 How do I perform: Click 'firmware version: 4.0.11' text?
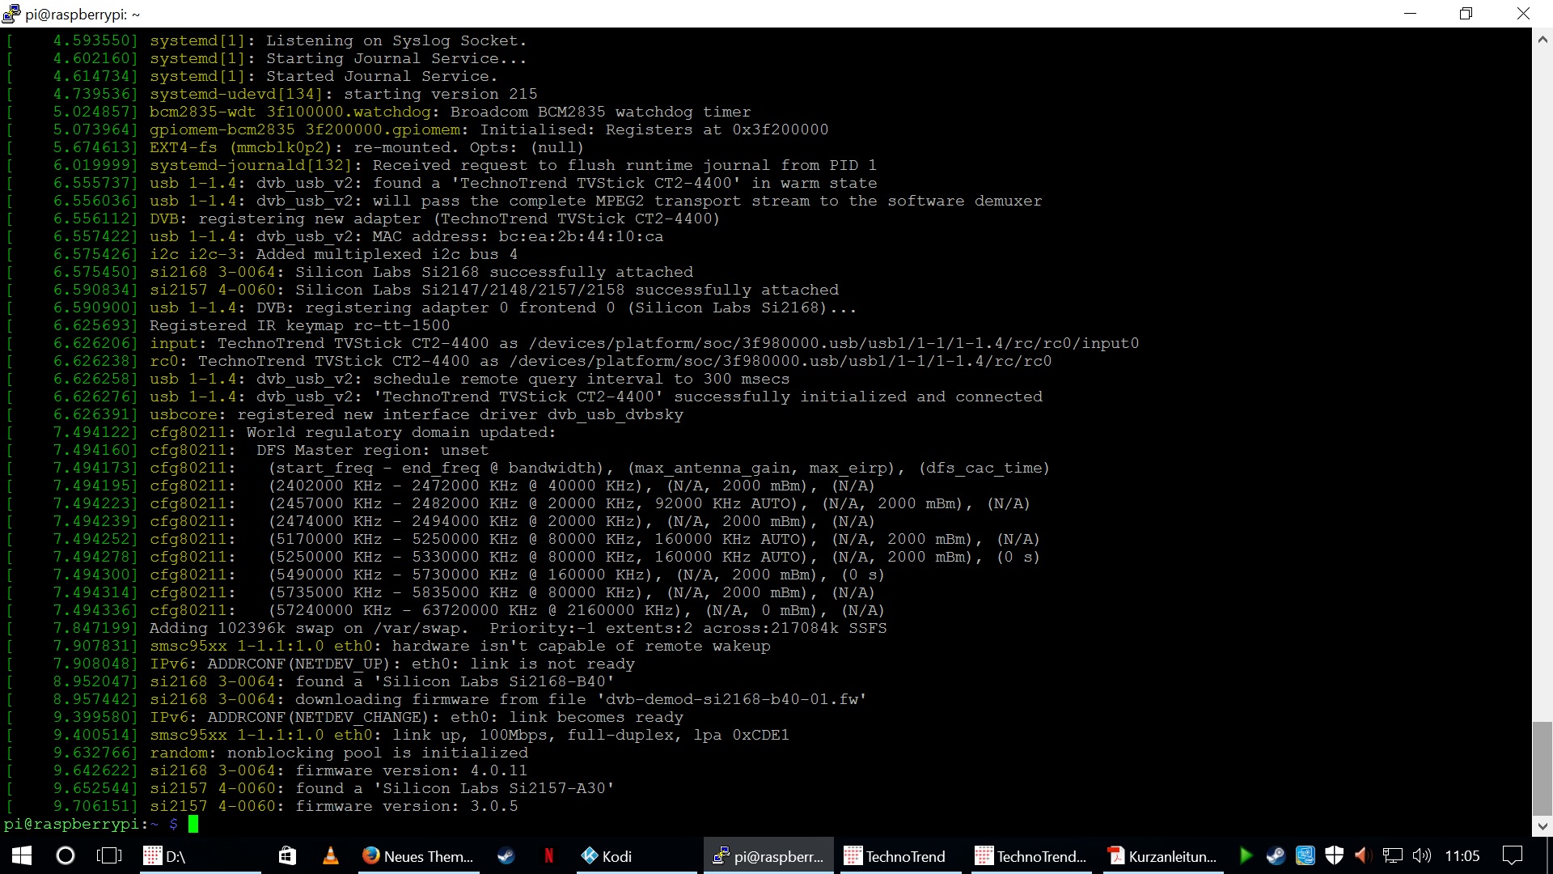(x=411, y=770)
